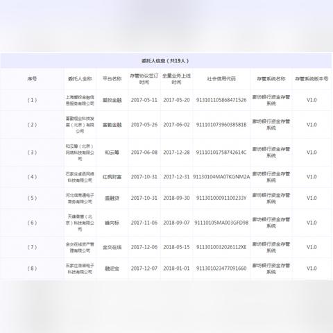The width and height of the screenshot is (333, 333).
Task: Click the custody system name in row （6）
Action: [271, 223]
